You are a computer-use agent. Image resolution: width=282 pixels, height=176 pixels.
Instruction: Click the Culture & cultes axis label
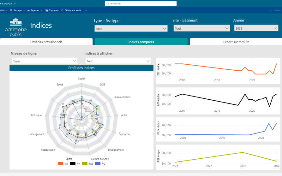coord(100,159)
